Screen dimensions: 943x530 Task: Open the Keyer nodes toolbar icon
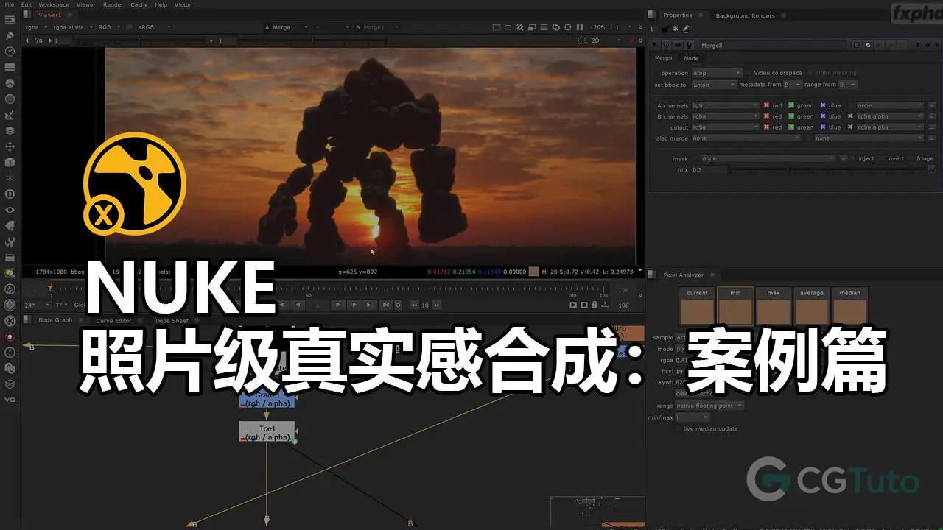point(10,115)
